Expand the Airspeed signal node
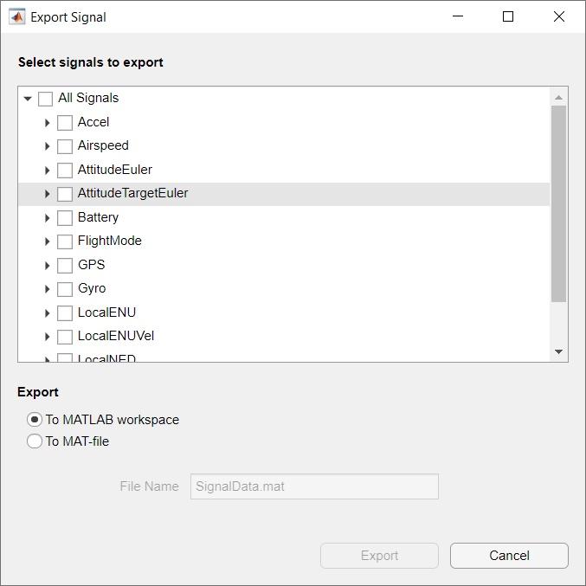This screenshot has width=586, height=586. coord(48,146)
